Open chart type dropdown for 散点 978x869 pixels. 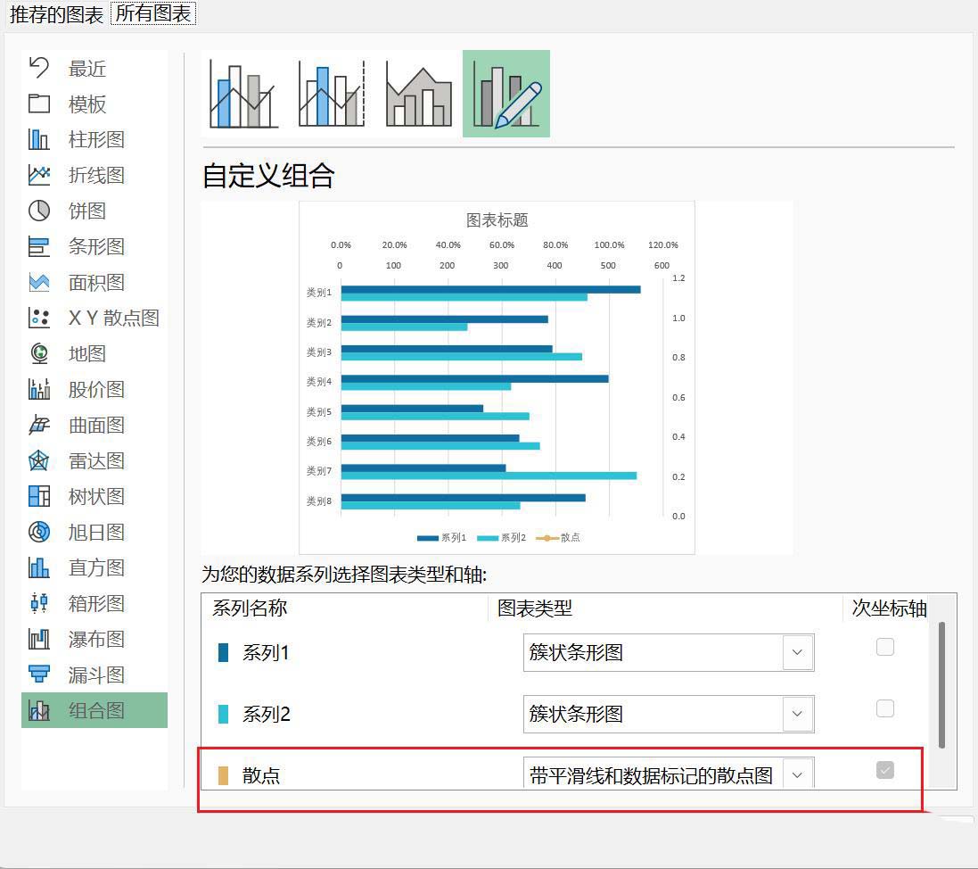(x=797, y=774)
